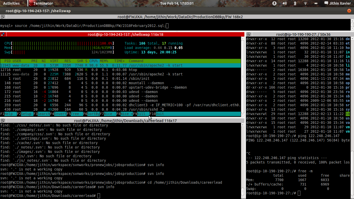Click F5 Tree in htop
The width and height of the screenshot is (354, 199).
coord(75,114)
